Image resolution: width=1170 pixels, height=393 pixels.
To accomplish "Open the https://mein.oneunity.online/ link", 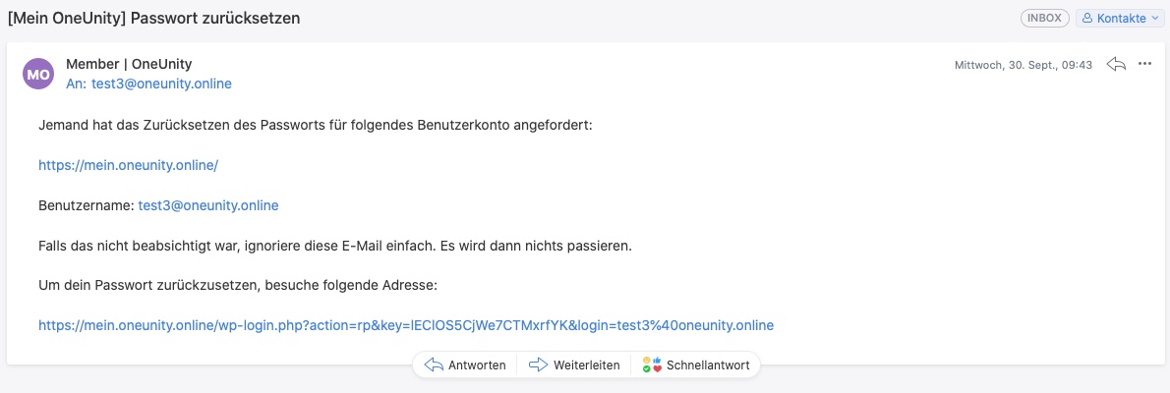I will click(128, 165).
